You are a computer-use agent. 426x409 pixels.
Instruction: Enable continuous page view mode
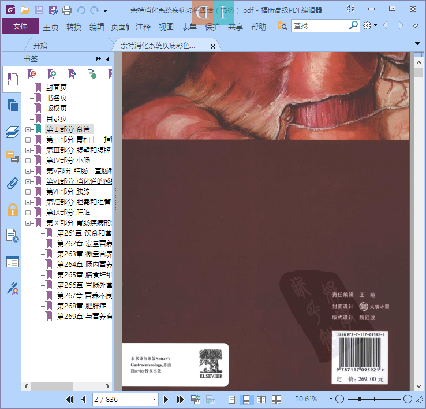[x=246, y=399]
